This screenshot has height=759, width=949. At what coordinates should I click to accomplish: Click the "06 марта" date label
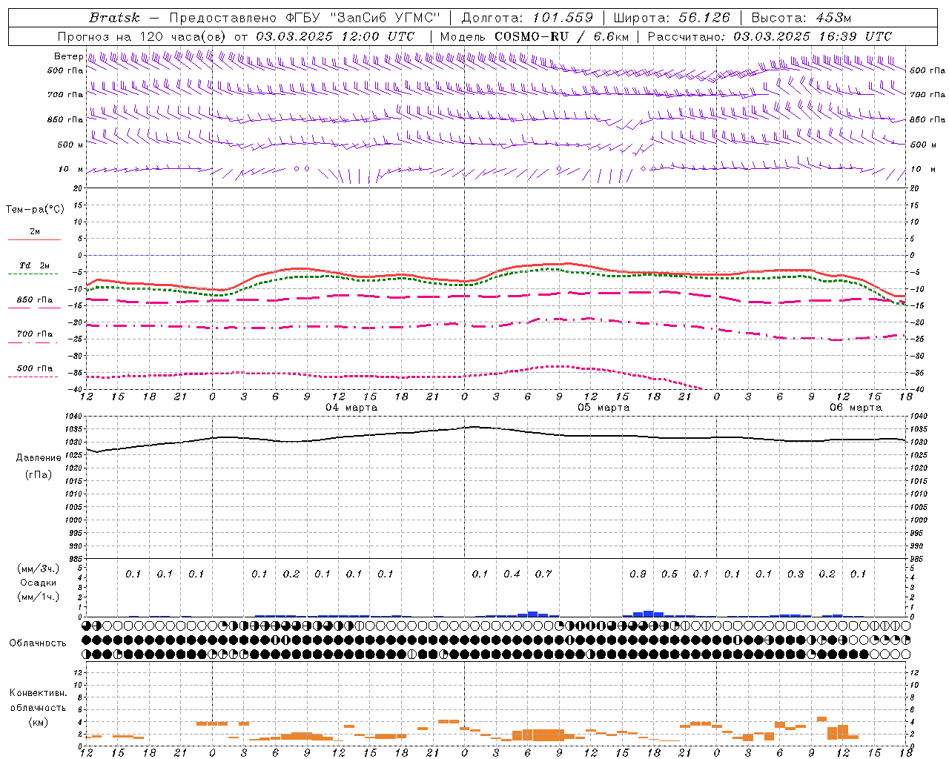point(856,408)
